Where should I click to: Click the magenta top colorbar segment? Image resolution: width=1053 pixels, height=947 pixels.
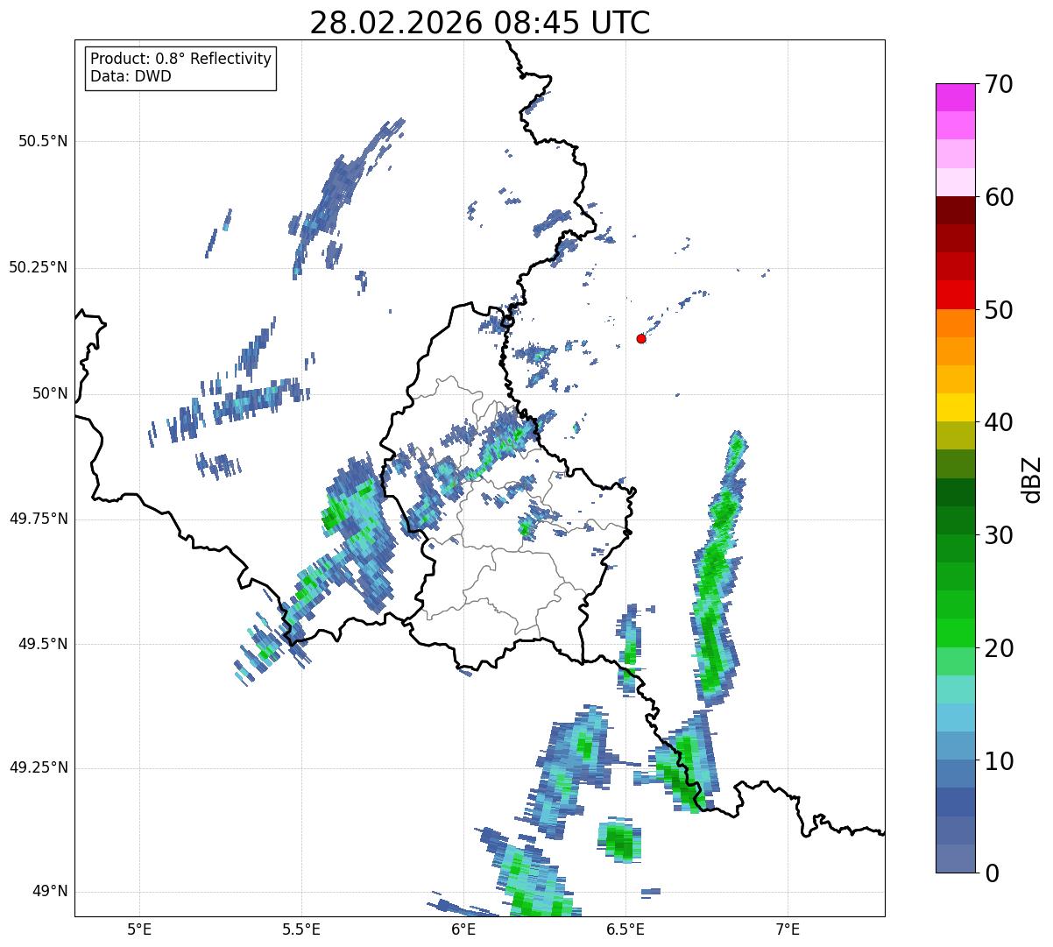pos(956,97)
